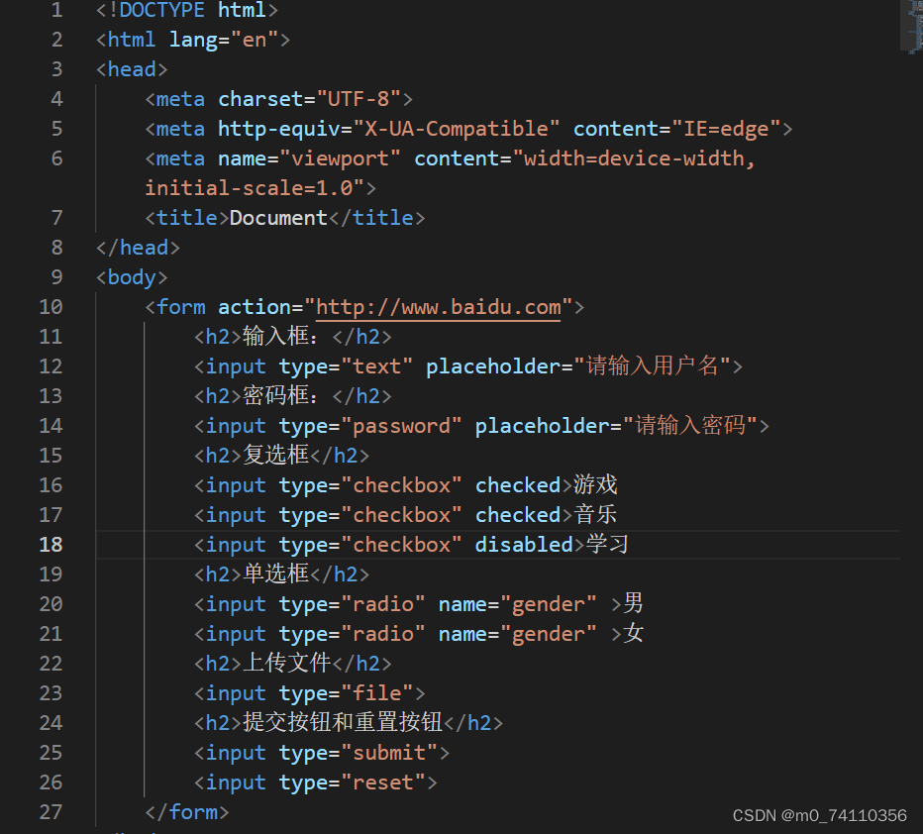Click the form tag name on line 10

point(181,307)
